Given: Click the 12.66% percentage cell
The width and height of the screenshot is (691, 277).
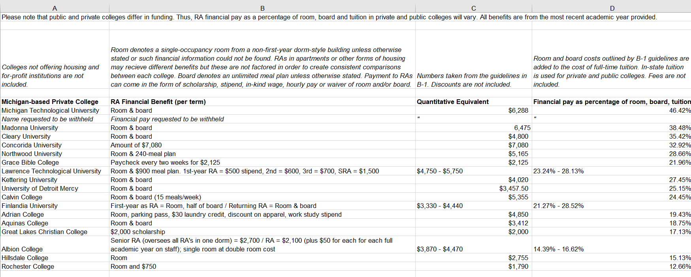Looking at the screenshot, I should click(x=612, y=266).
